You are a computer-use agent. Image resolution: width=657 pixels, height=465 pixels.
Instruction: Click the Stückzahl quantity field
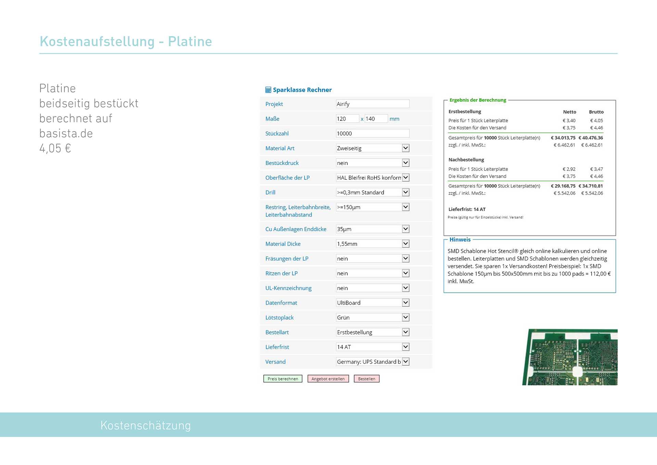pos(372,134)
